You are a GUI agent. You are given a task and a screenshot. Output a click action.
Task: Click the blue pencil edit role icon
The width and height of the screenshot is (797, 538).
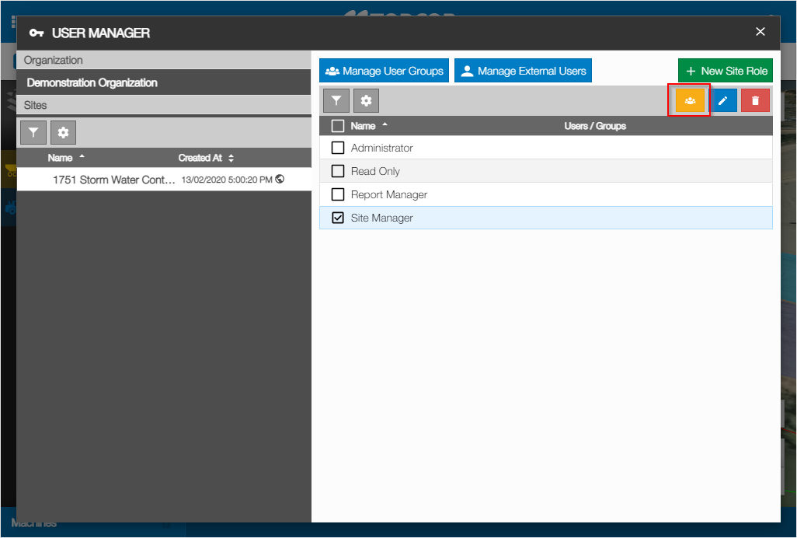coord(722,100)
